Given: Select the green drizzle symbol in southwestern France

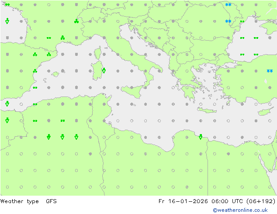Looking at the screenshot, I should (x=49, y=38).
